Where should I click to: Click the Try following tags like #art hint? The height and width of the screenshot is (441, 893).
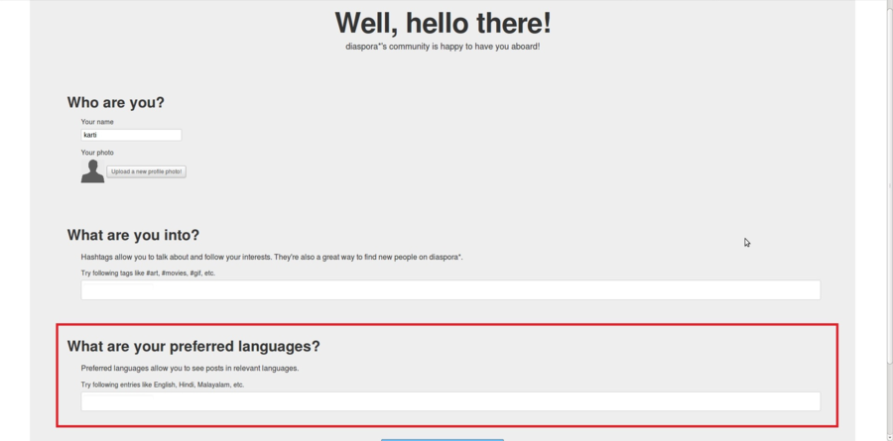click(148, 273)
